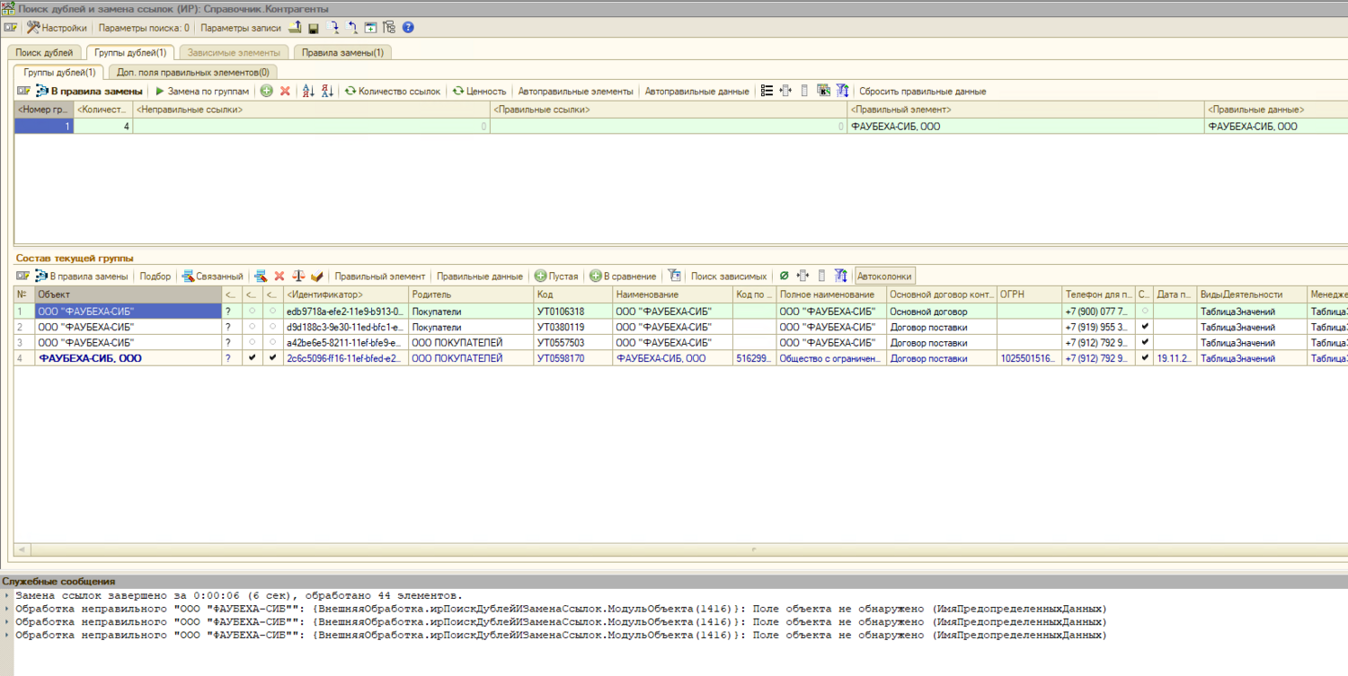The image size is (1348, 676).
Task: Delete group with red X icon
Action: pos(285,91)
